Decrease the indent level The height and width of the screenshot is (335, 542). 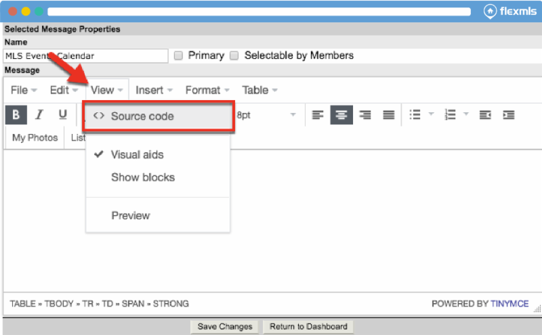coord(484,115)
